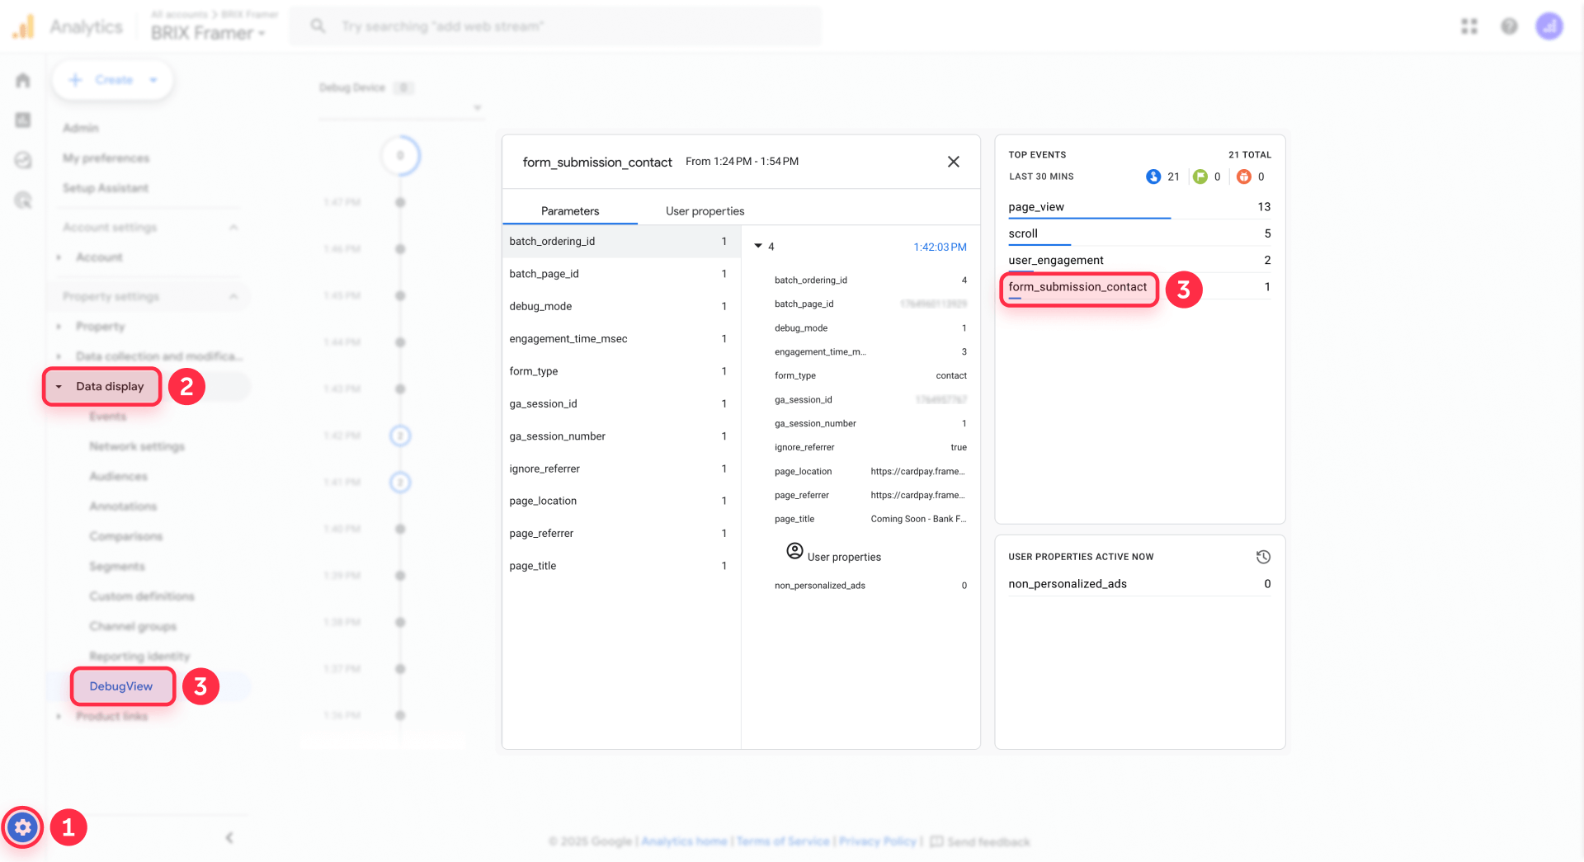Click the Home icon in left rail

point(23,80)
